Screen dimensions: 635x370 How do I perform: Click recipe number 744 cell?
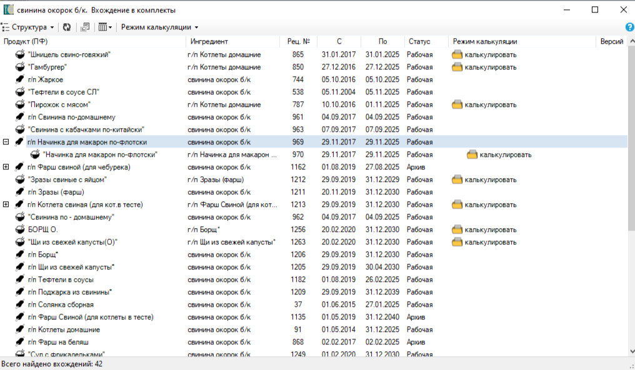click(x=298, y=79)
